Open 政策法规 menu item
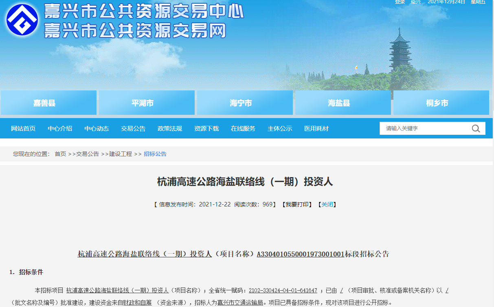The width and height of the screenshot is (494, 307). (170, 129)
